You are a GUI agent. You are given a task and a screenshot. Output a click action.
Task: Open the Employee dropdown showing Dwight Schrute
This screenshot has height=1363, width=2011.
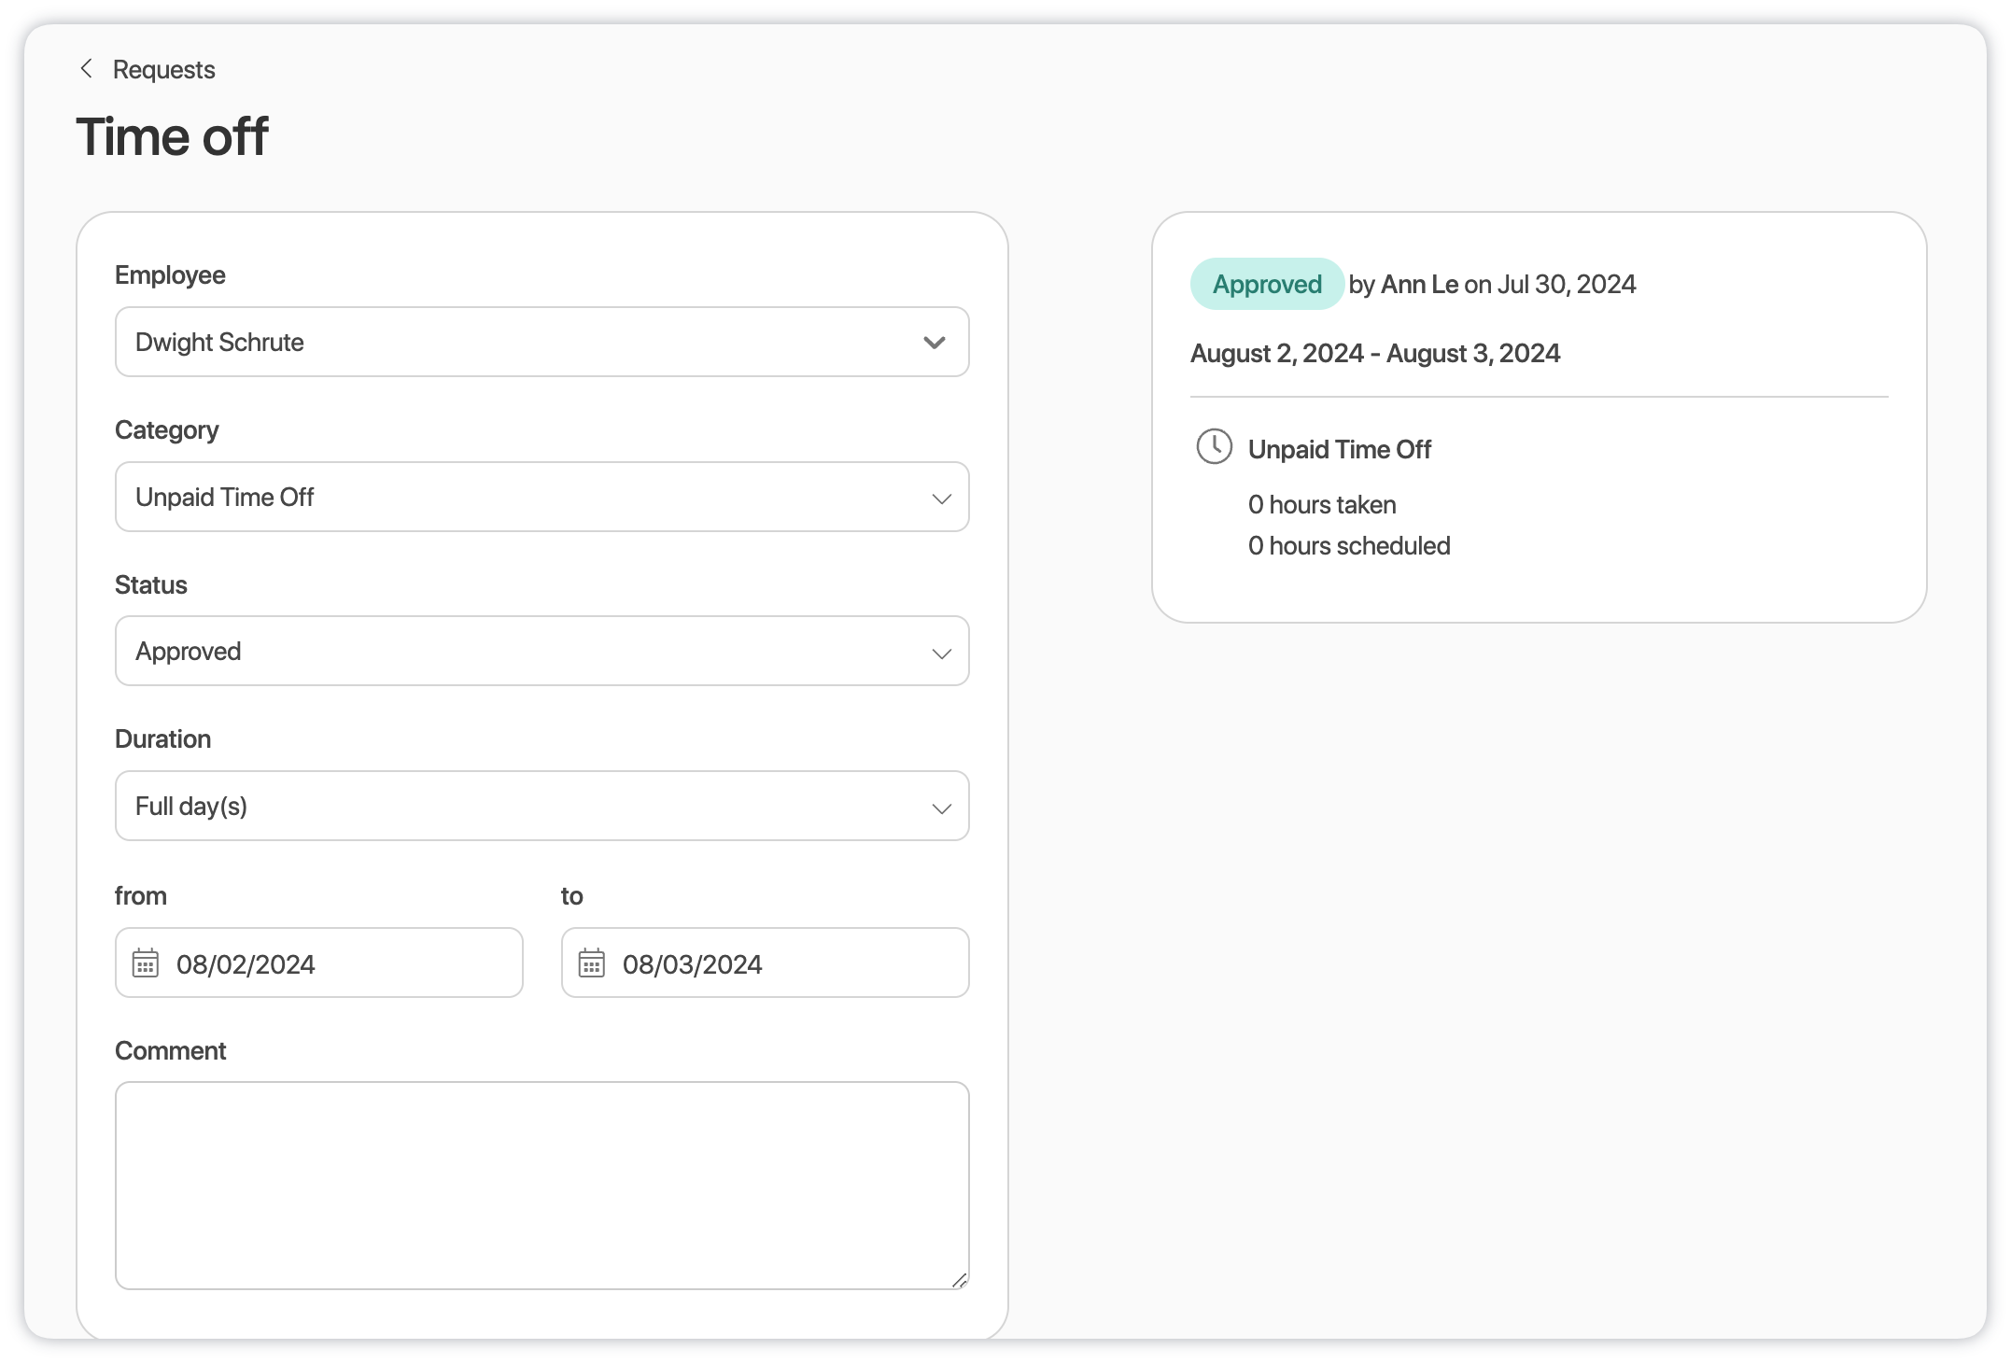pos(523,343)
